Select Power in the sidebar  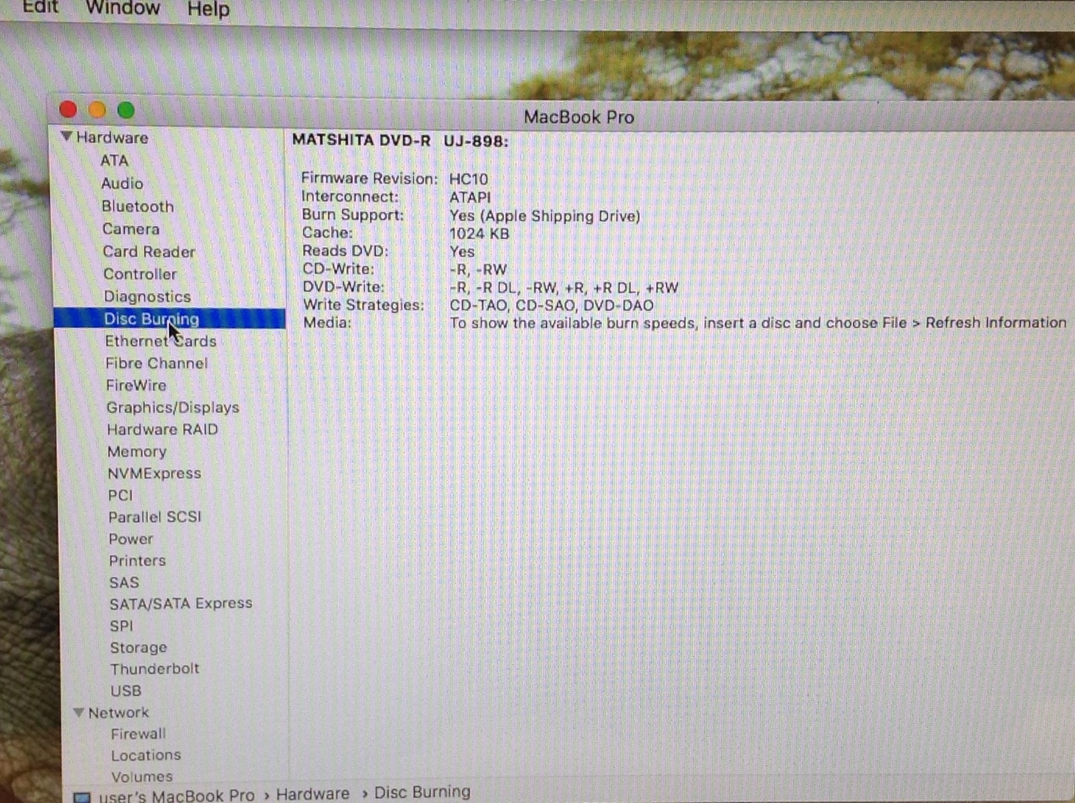coord(131,539)
